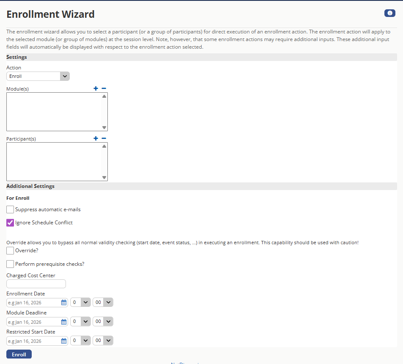Click the info icon at top right
Screen dimensions: 403x364
coord(389,13)
